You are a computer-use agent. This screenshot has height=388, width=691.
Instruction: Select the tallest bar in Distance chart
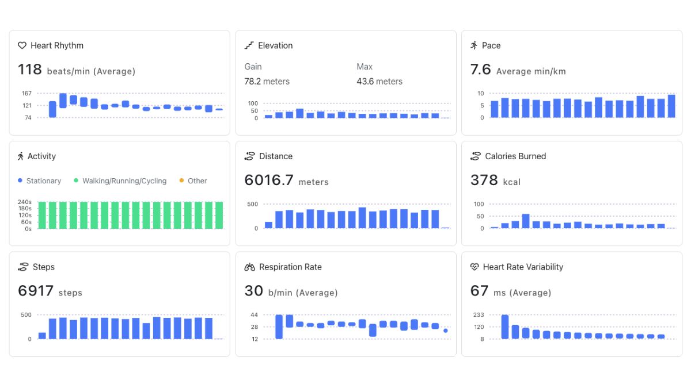click(x=361, y=217)
